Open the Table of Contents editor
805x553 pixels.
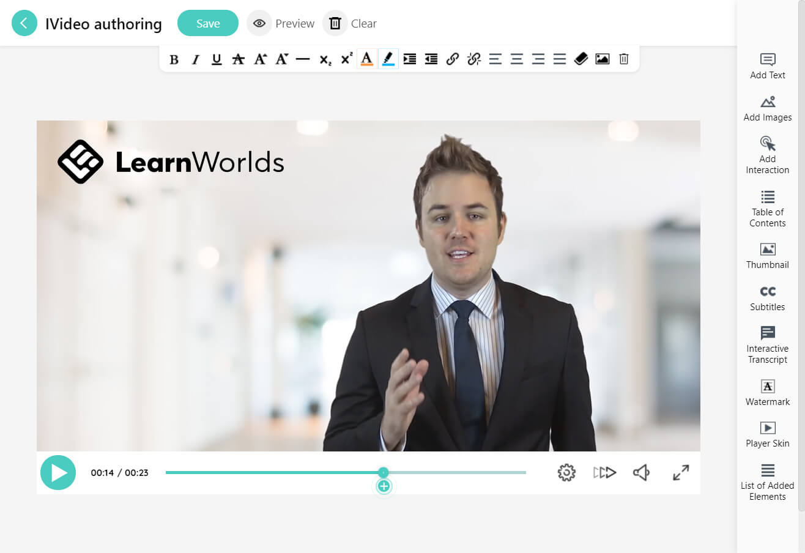[767, 208]
